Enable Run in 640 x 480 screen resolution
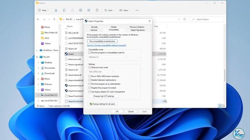250x140 pixels. point(89,76)
